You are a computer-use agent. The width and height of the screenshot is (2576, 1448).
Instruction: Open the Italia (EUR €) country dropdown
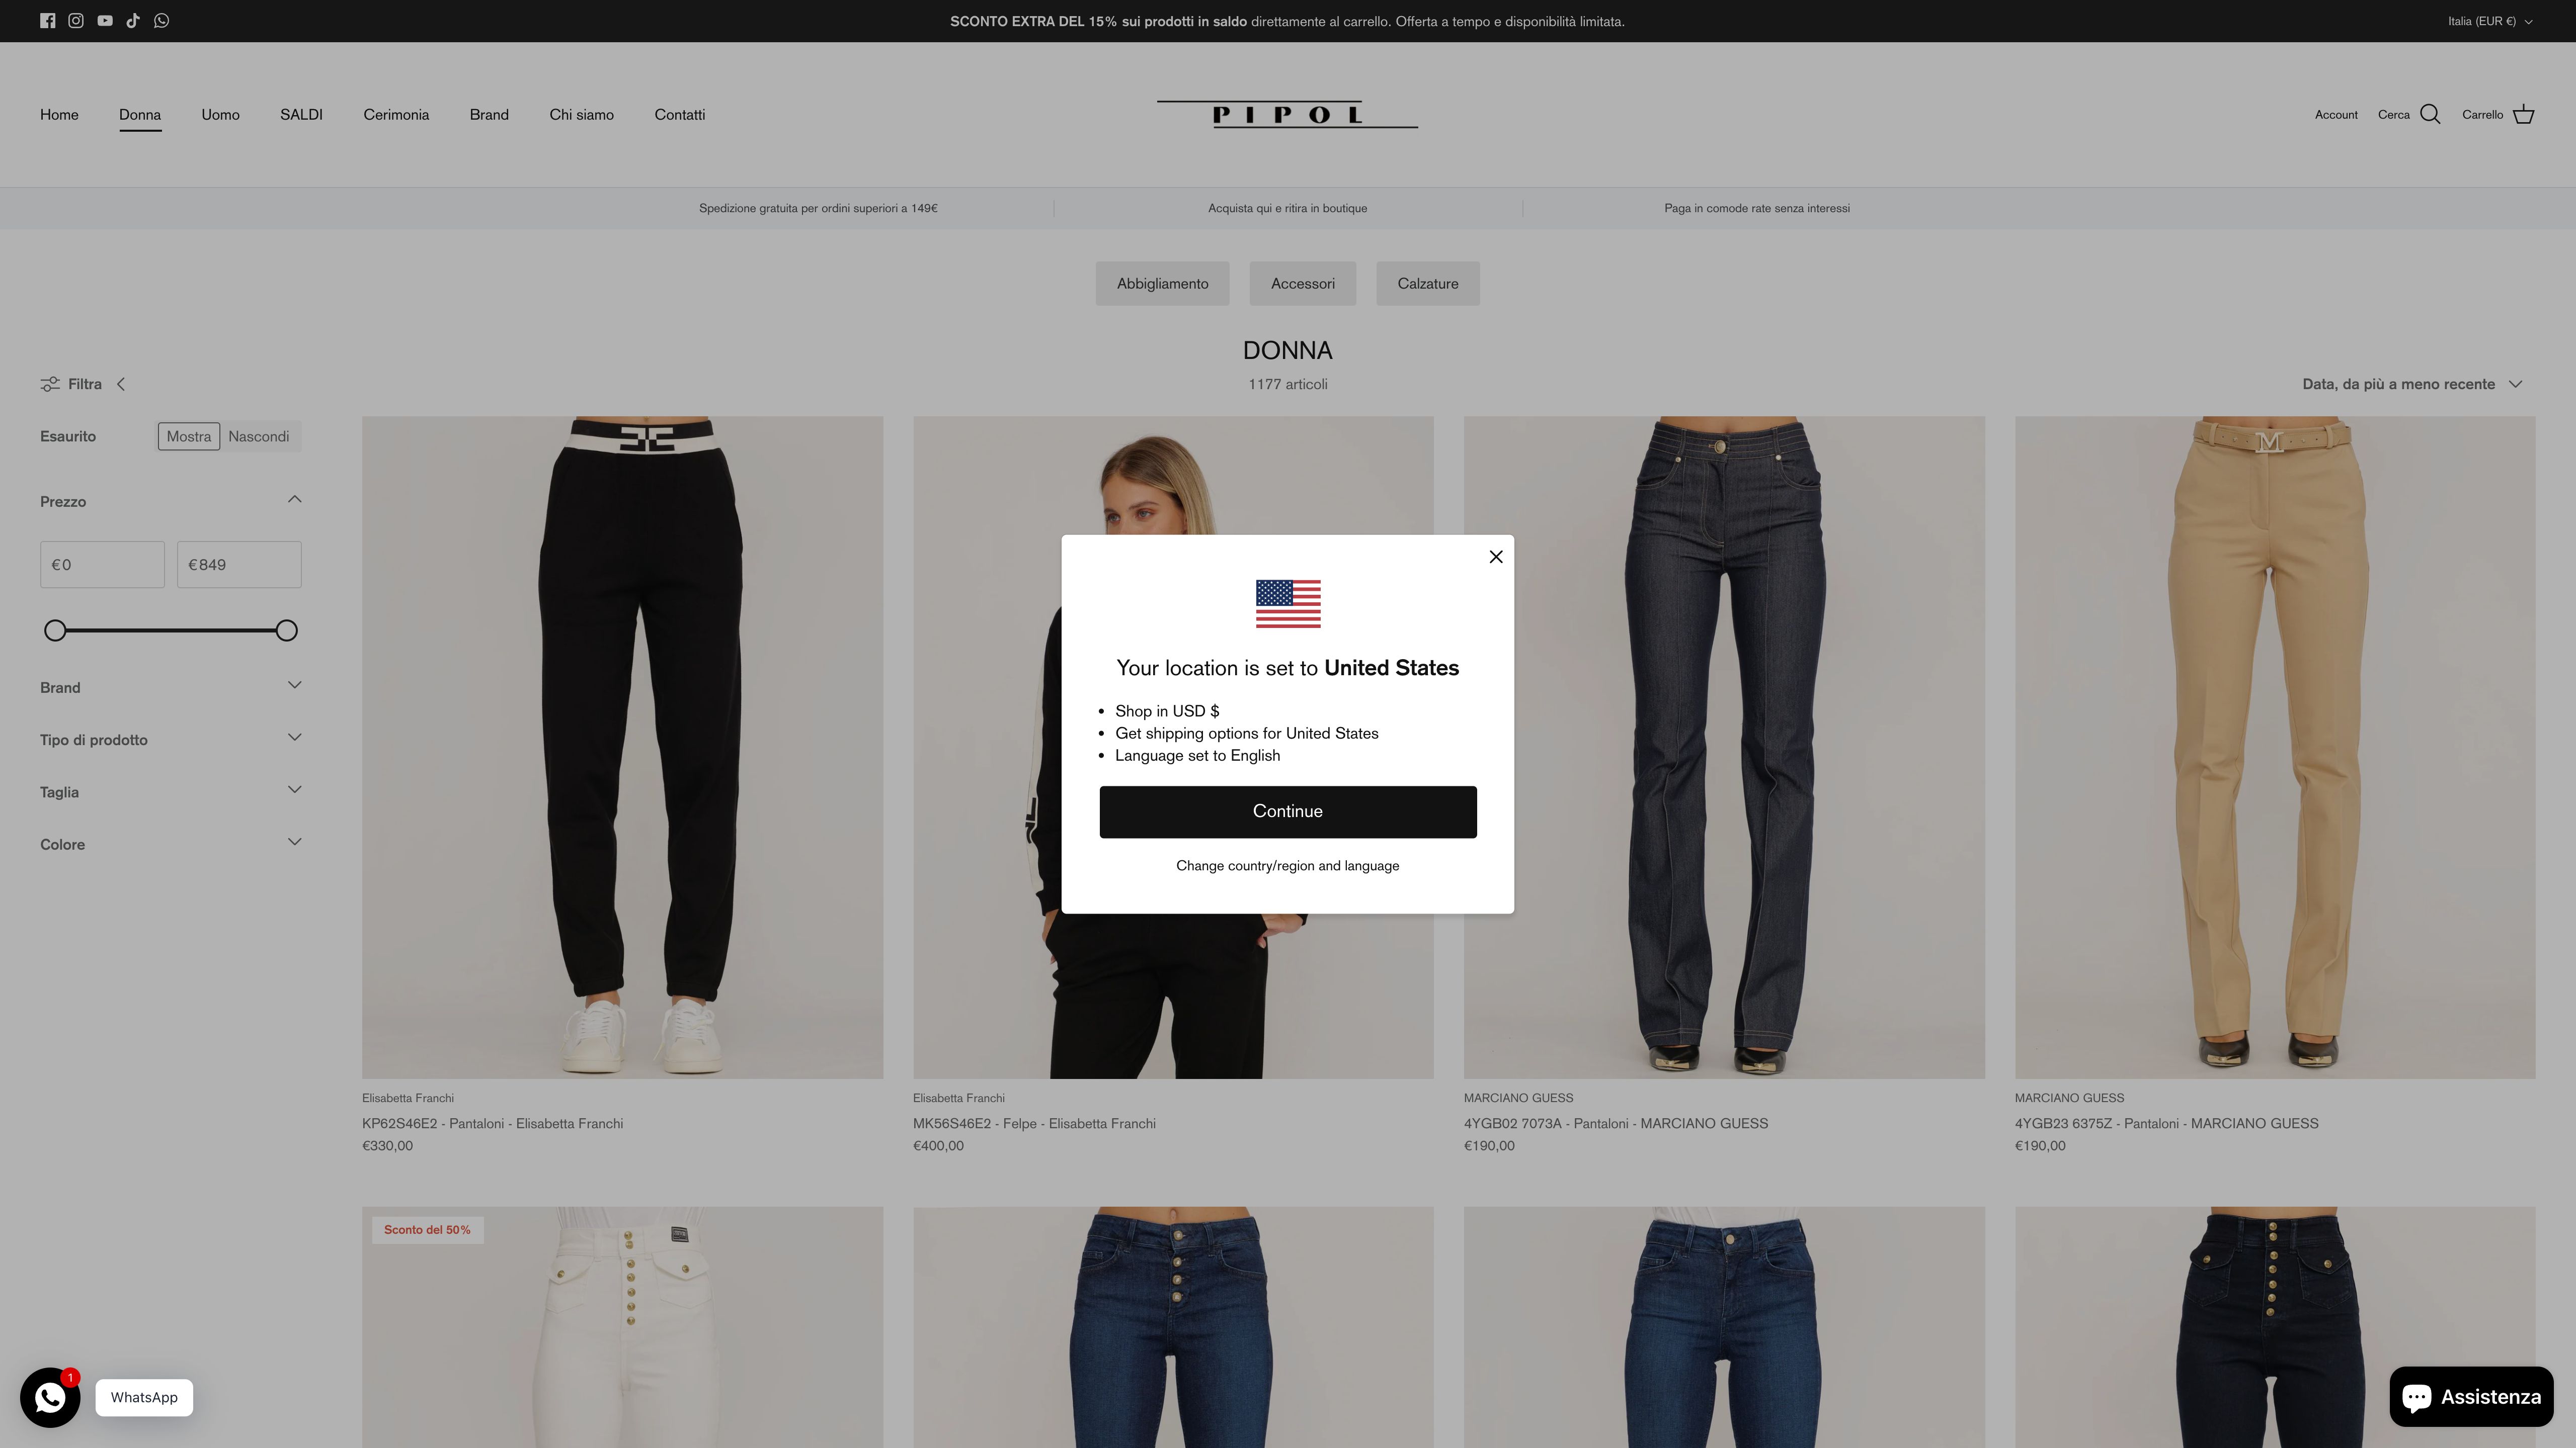[x=2490, y=21]
